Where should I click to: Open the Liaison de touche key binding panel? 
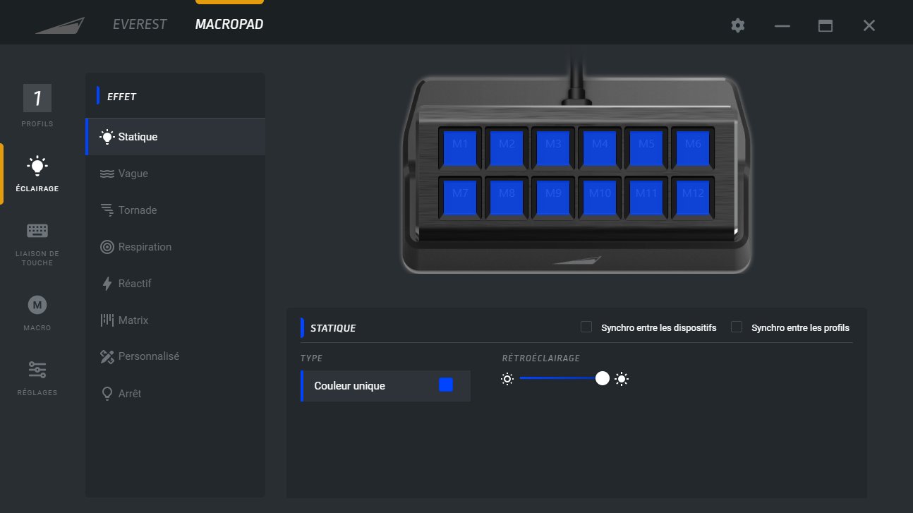(36, 240)
